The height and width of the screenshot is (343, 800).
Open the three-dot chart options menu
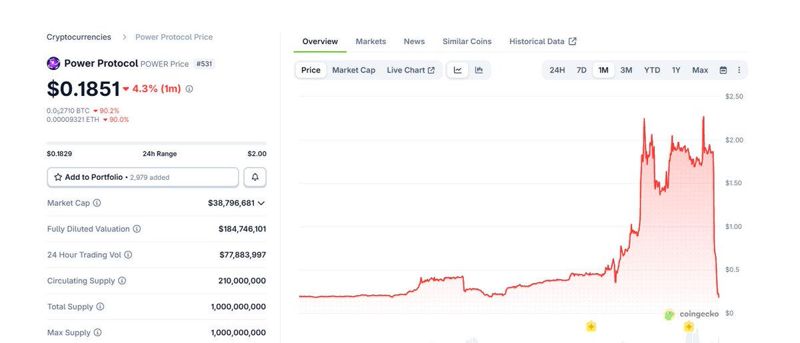(739, 70)
